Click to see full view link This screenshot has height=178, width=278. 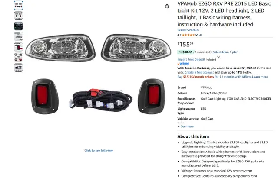coord(99,150)
